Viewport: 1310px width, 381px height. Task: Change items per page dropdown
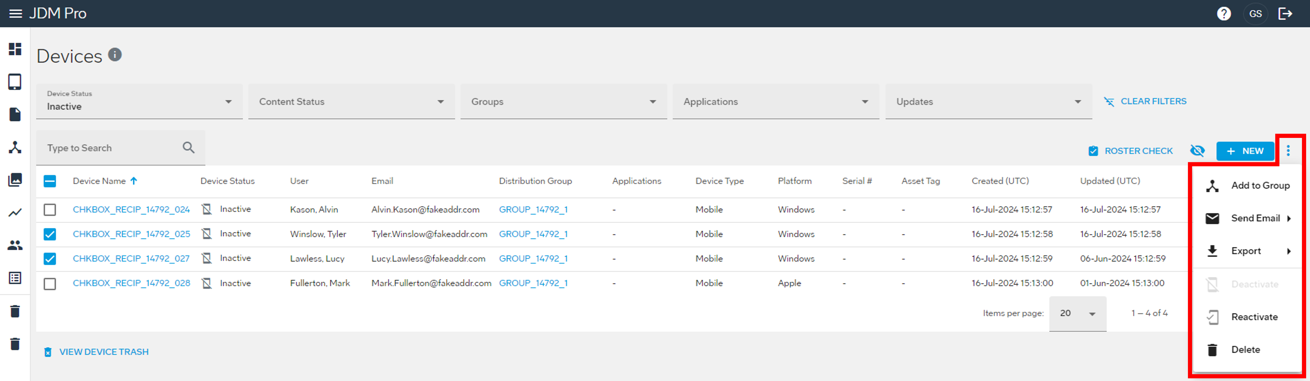coord(1077,314)
